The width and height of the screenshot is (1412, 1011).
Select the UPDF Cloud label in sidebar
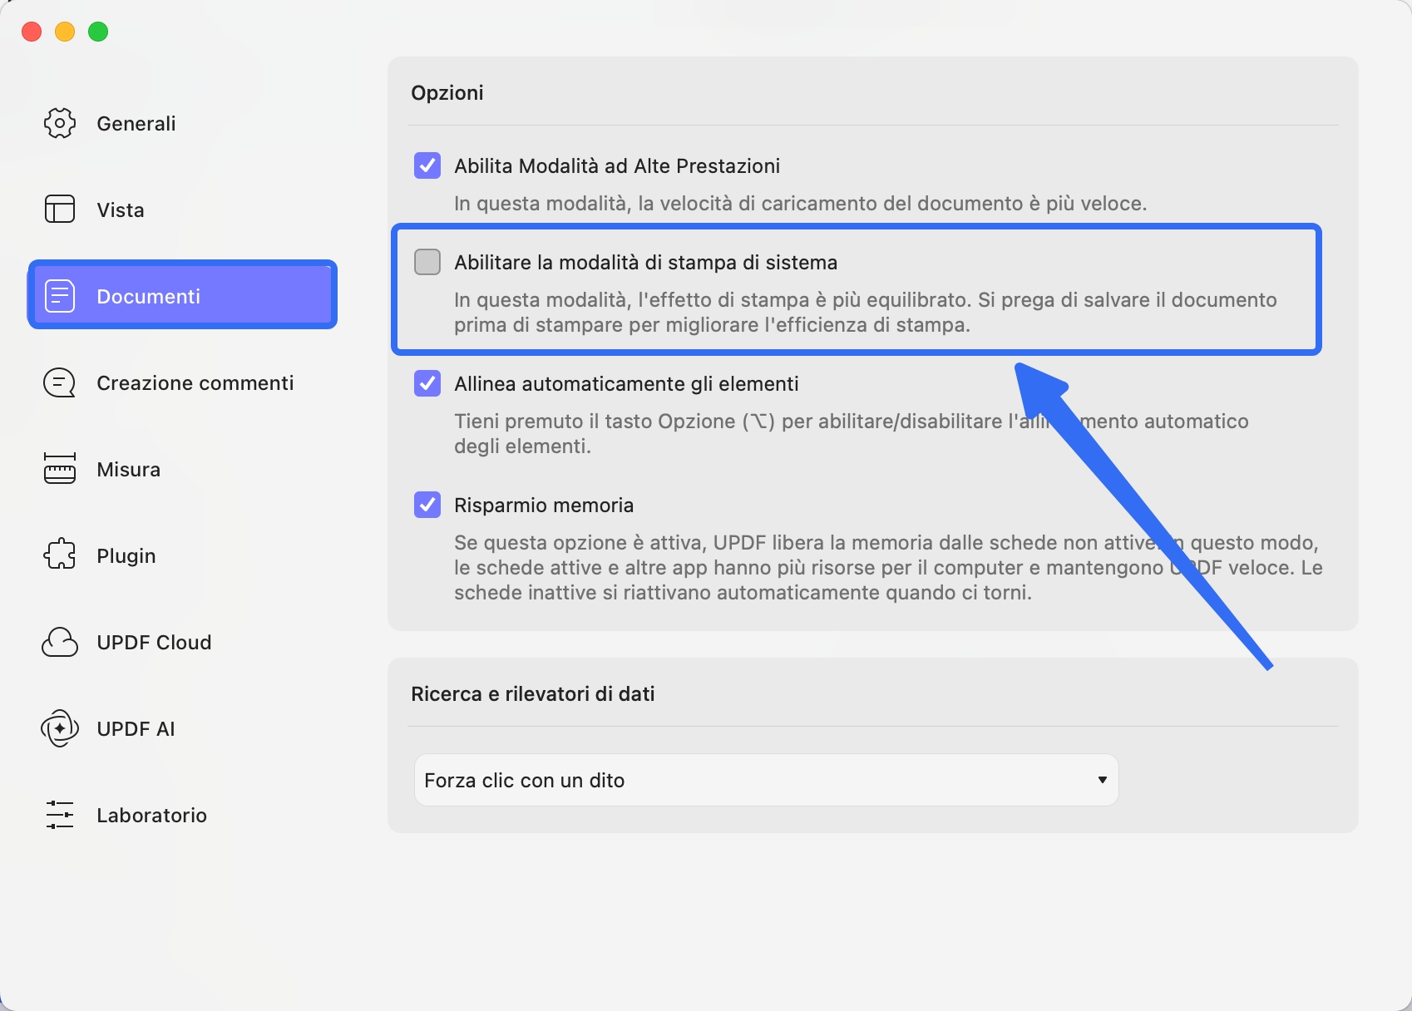[x=154, y=643]
